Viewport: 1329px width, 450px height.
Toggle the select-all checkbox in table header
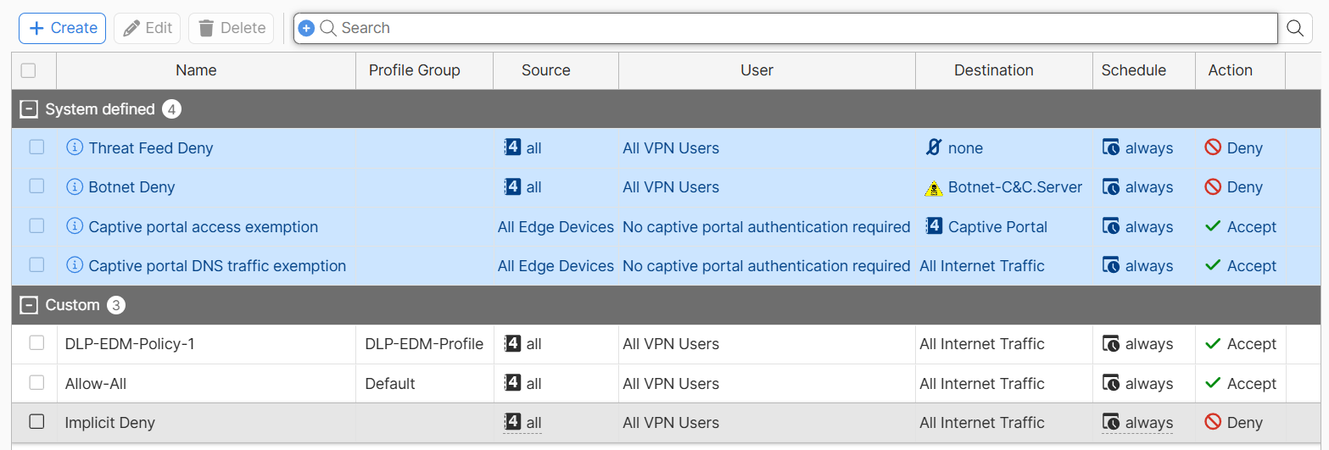(x=28, y=70)
